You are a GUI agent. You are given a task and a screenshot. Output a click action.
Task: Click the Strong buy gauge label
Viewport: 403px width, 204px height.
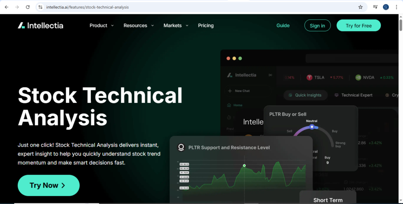[340, 145]
